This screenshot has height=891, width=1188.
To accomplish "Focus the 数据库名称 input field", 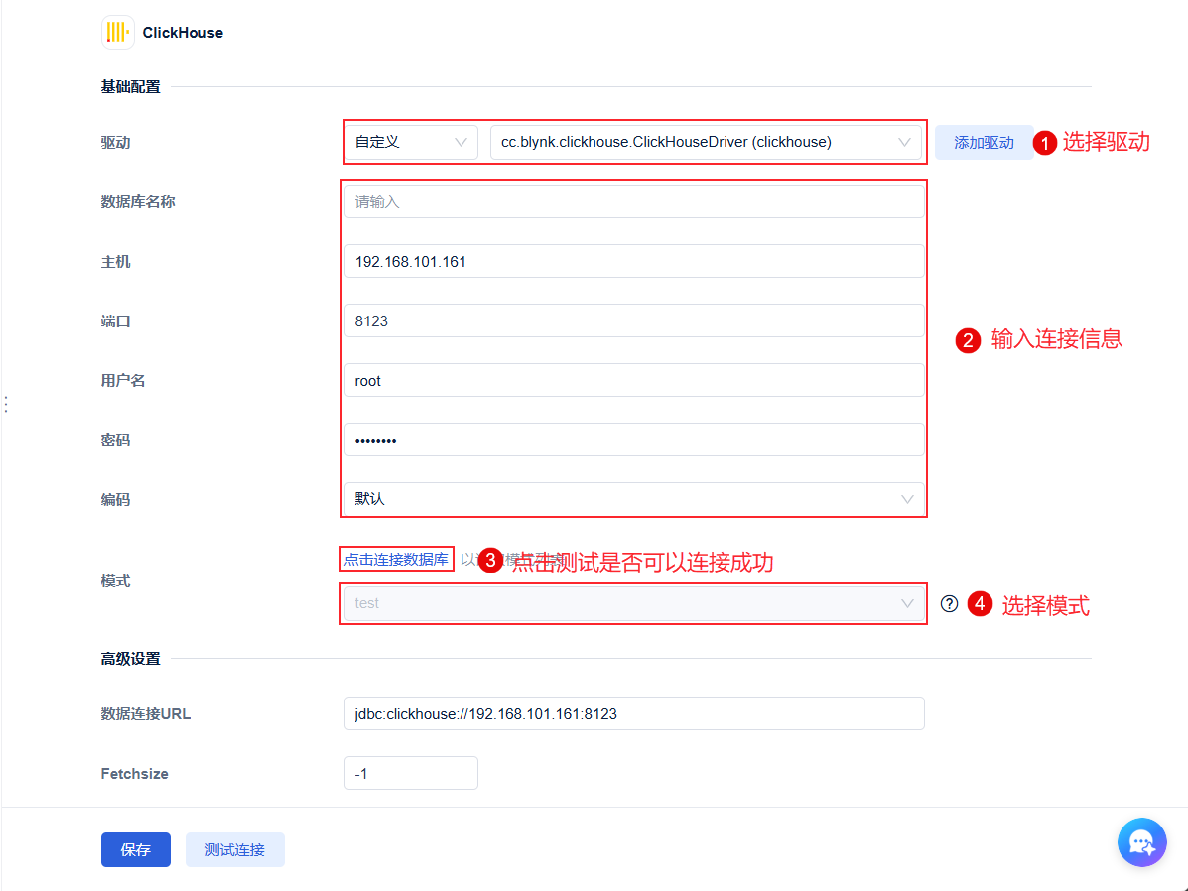I will 634,202.
